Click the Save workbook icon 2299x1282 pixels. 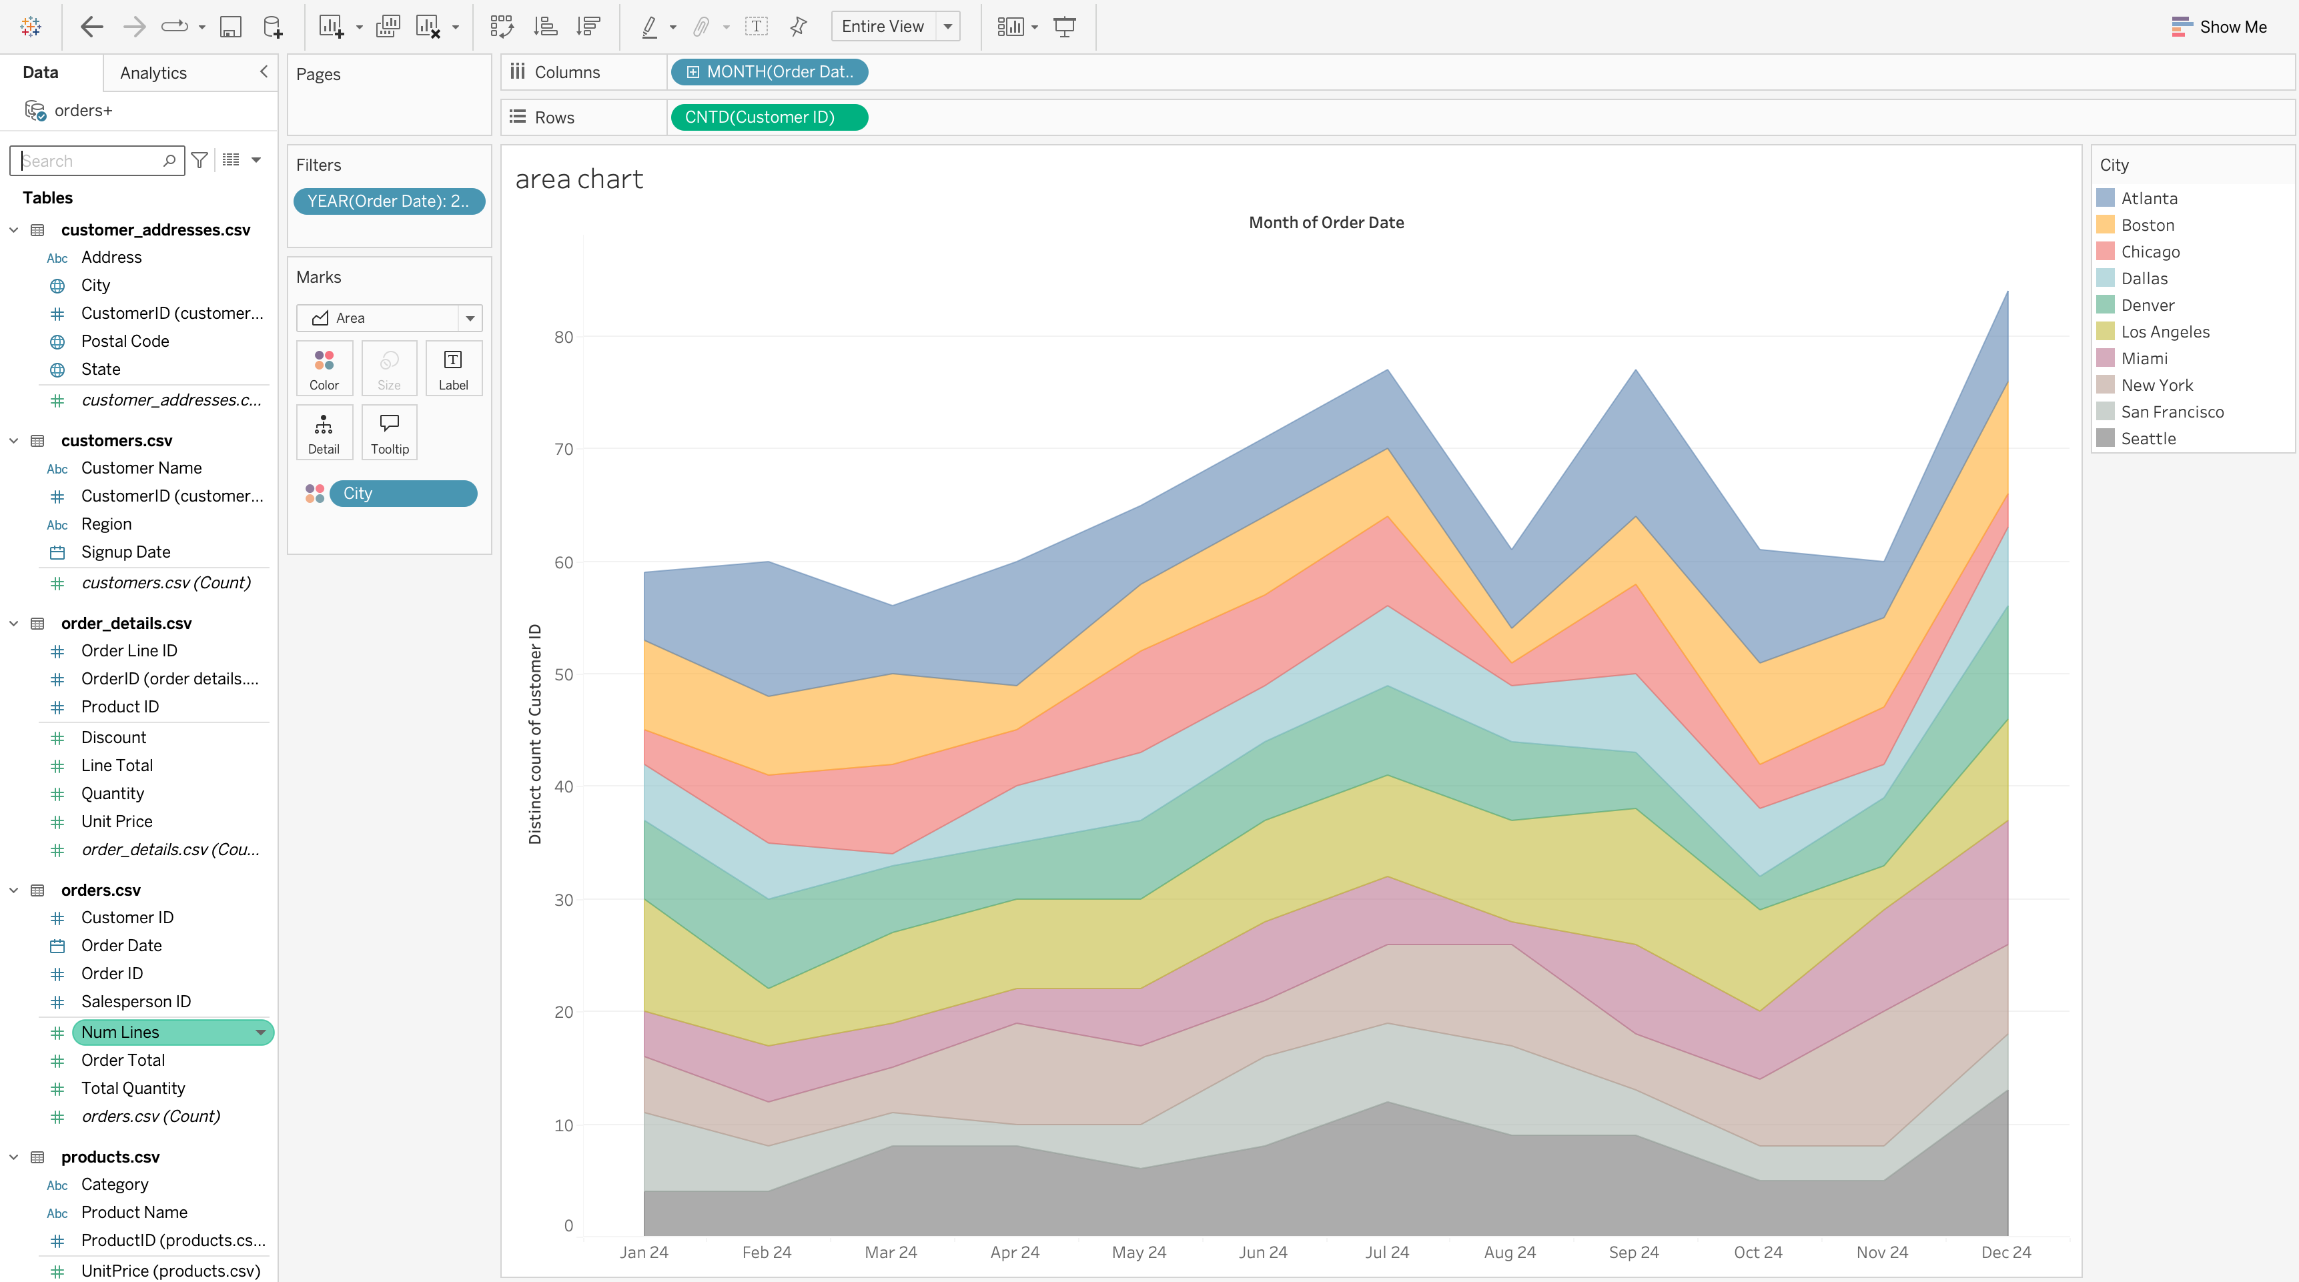[x=230, y=27]
